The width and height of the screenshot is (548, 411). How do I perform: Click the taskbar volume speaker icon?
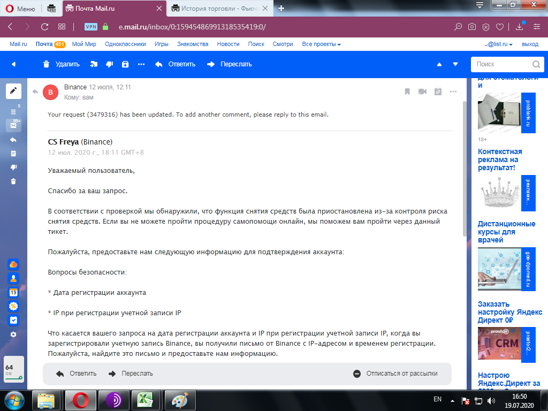[x=491, y=400]
